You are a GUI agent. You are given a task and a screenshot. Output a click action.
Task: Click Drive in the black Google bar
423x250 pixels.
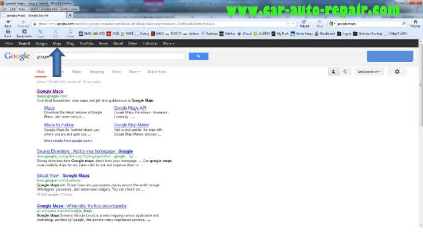[x=132, y=43]
